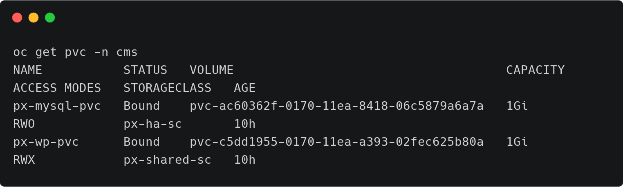Select the px-mysql-pvc name text
This screenshot has width=623, height=187.
[57, 106]
